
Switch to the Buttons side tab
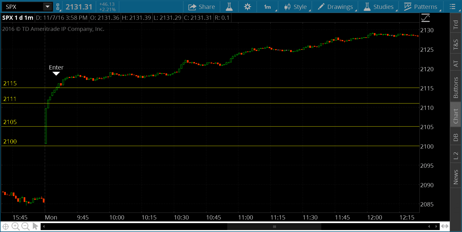pos(456,87)
